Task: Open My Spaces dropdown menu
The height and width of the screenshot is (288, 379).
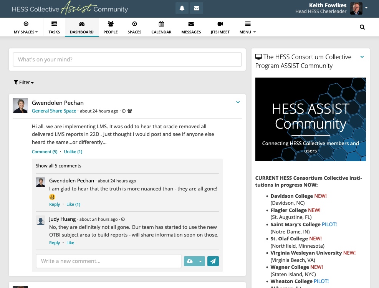Action: tap(26, 27)
